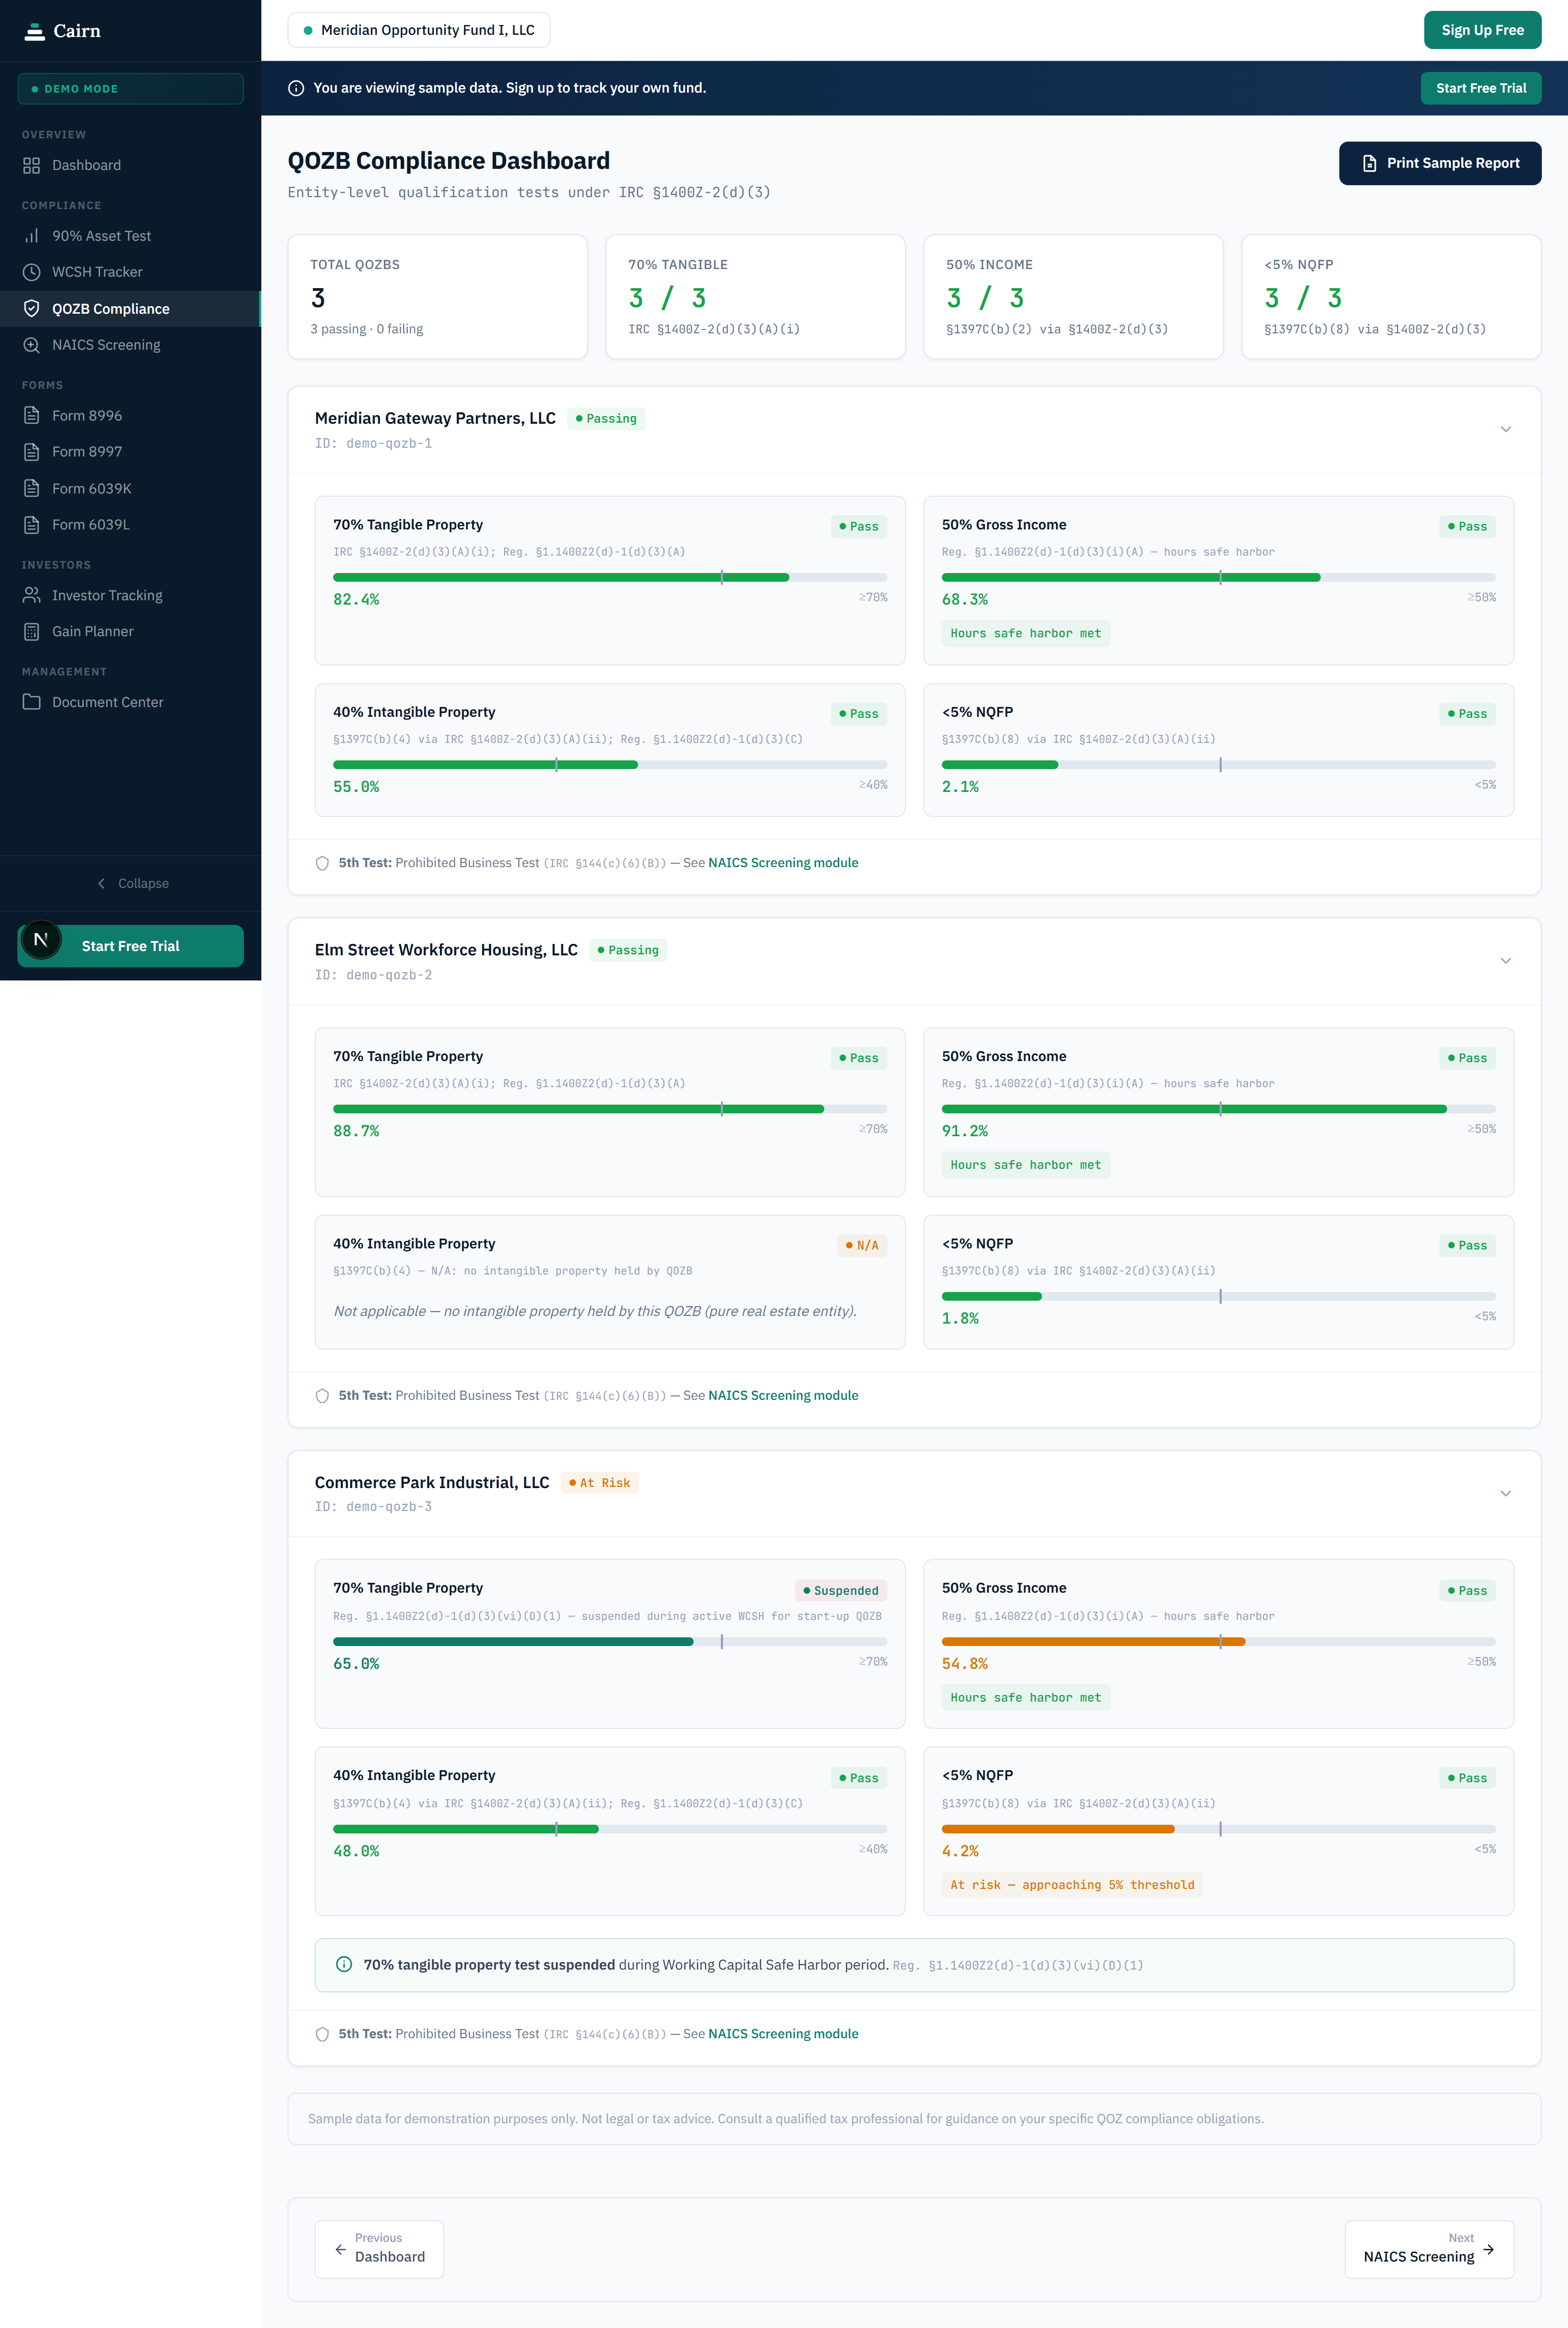Go to 90% Asset Test page
The height and width of the screenshot is (2328, 1568).
130,236
